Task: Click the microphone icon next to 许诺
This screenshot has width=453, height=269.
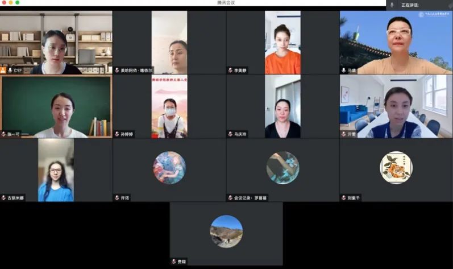Action: pyautogui.click(x=117, y=198)
